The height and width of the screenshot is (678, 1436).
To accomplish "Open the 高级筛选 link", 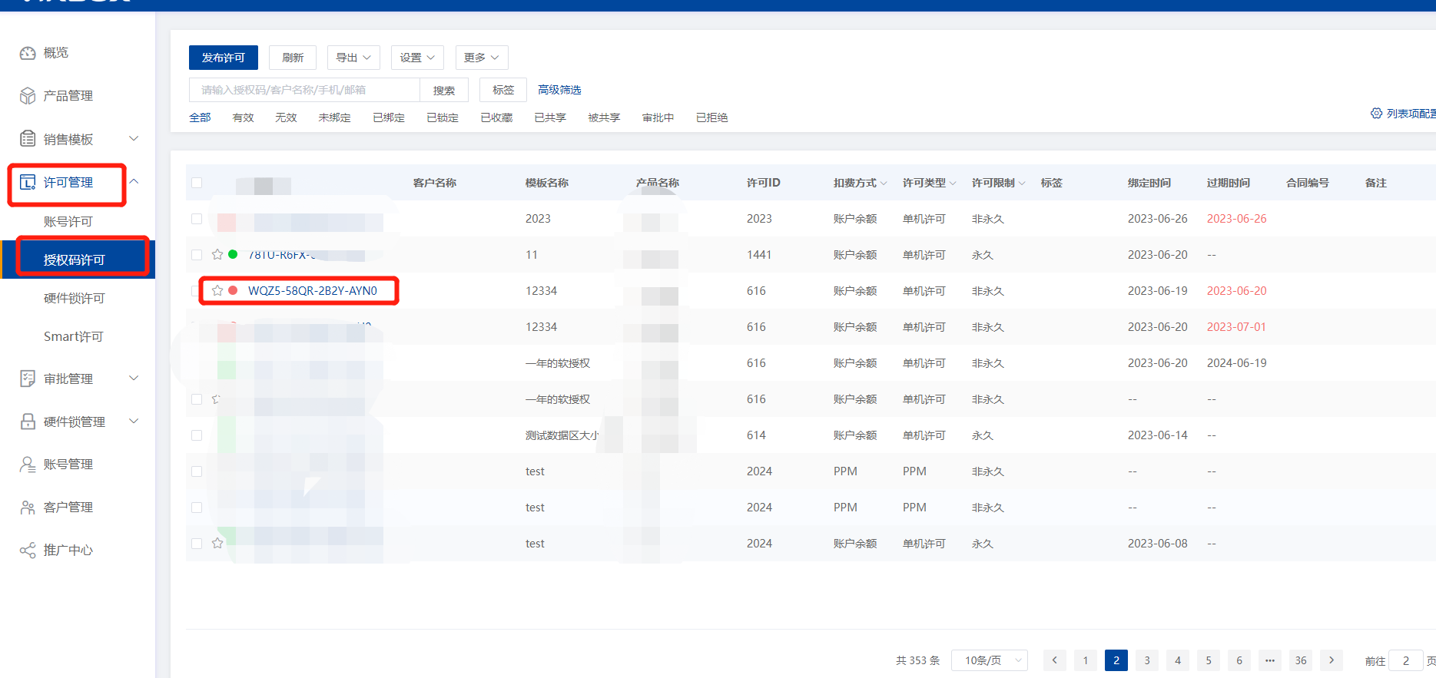I will point(559,90).
